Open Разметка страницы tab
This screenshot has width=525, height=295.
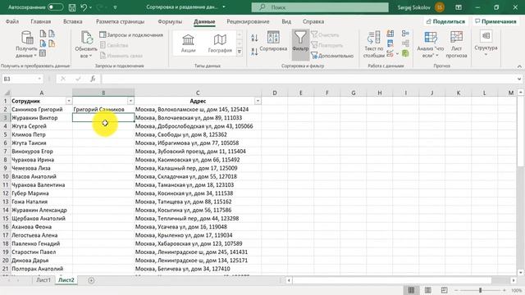(121, 21)
